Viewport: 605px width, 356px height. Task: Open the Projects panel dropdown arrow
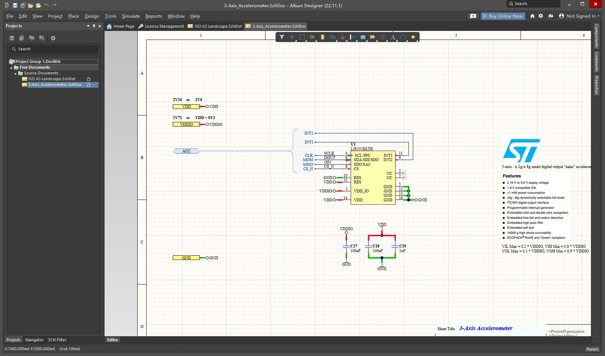point(88,26)
